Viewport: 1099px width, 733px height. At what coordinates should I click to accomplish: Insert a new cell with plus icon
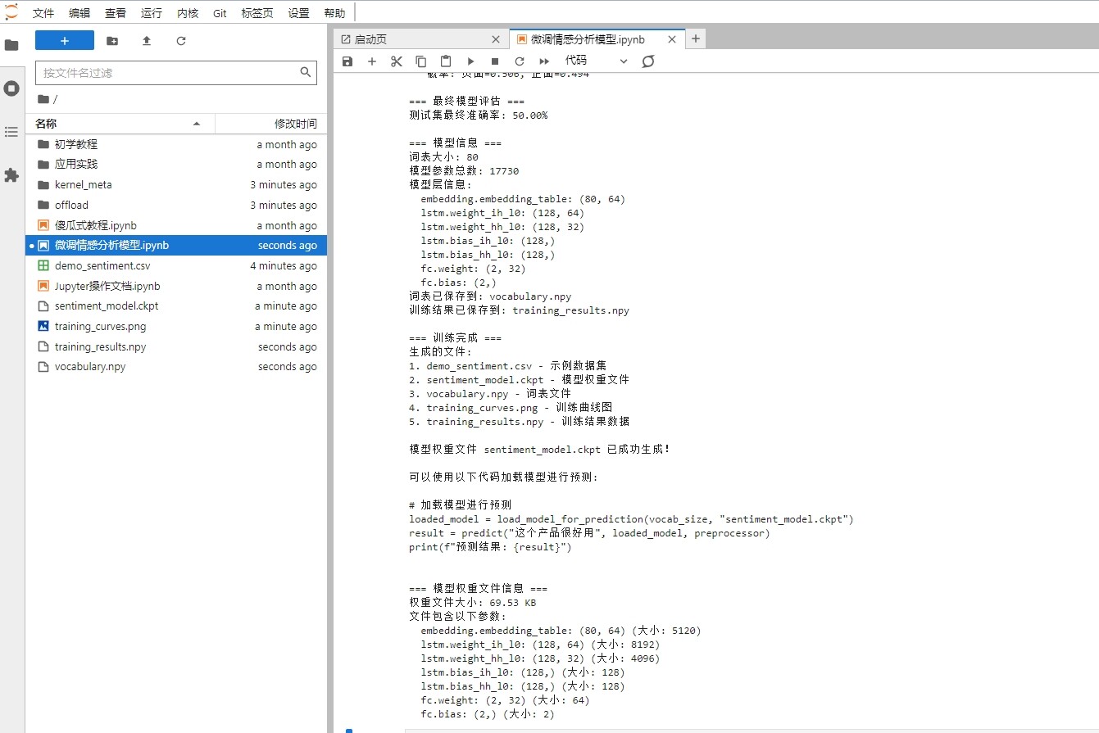pyautogui.click(x=372, y=61)
